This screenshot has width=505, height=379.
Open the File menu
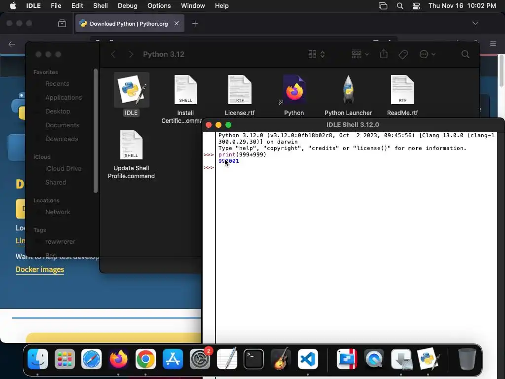pos(56,6)
